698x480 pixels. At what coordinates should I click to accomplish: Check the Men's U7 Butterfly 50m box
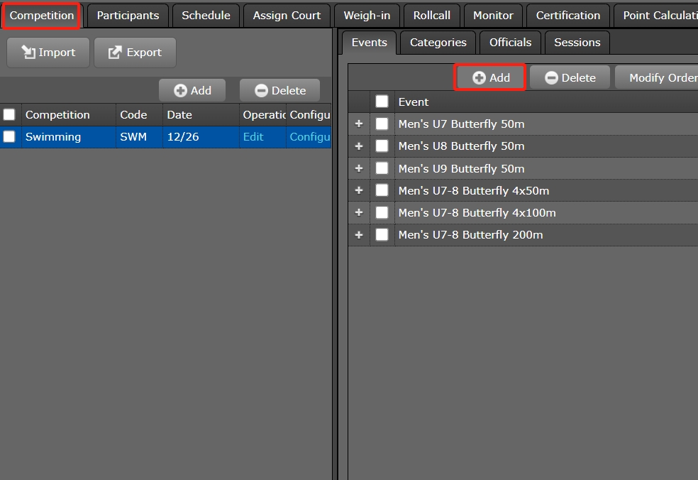(x=382, y=124)
